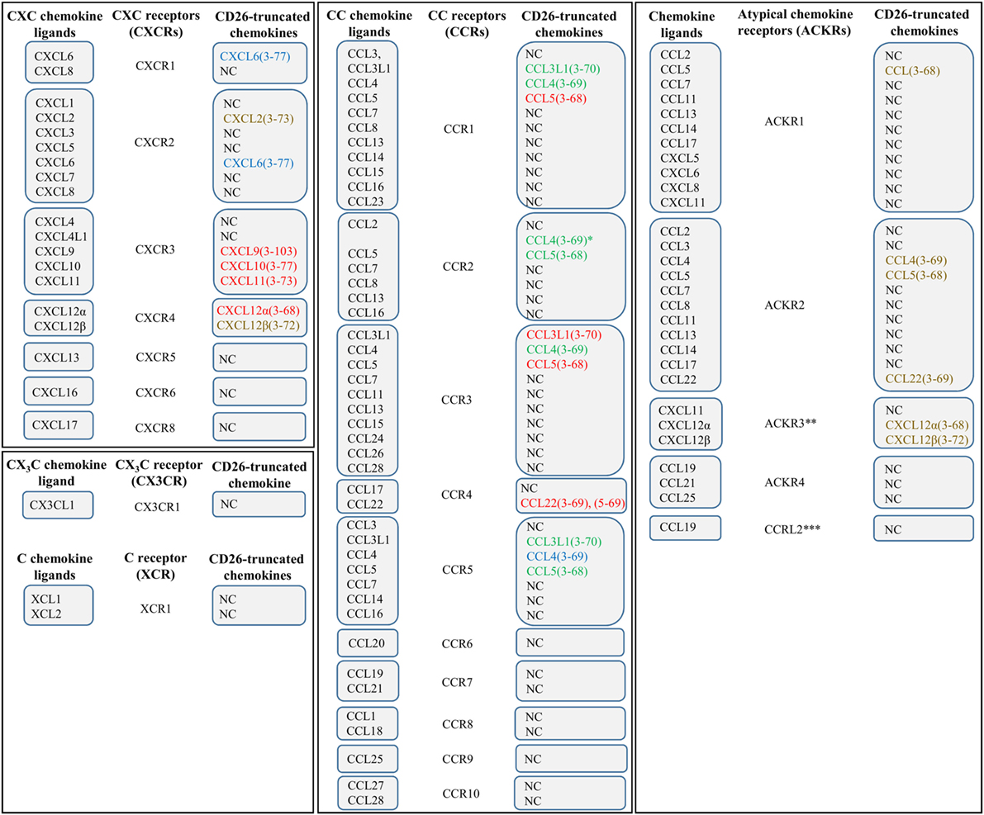This screenshot has width=984, height=815.
Task: Select the CXCL4L1 ligand entry
Action: click(x=61, y=236)
